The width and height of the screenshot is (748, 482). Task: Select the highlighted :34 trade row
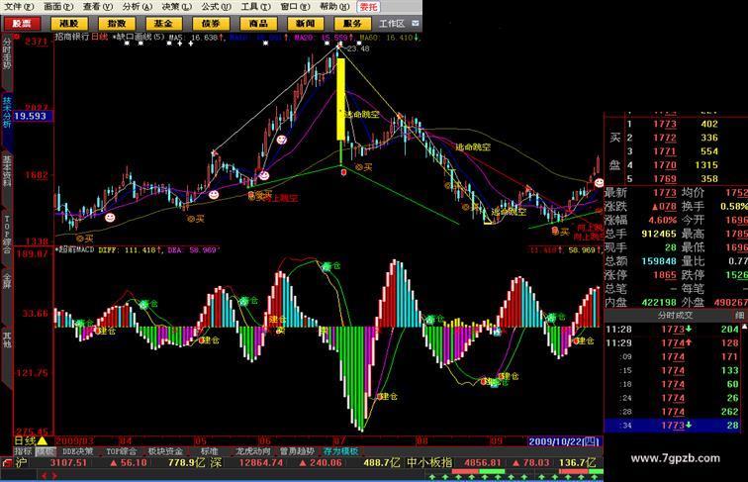(672, 426)
